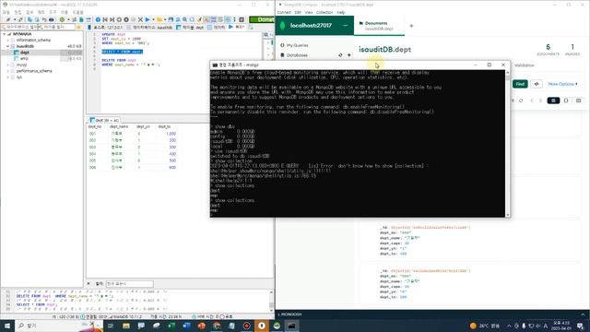Click the yellow folder open-file icon in HeidiSQL toolbar
Viewport: 590px width, 332px height.
tap(159, 19)
